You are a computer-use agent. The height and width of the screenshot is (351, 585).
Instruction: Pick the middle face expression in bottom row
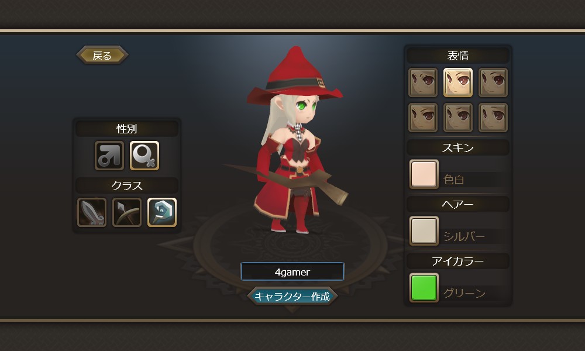tap(458, 118)
